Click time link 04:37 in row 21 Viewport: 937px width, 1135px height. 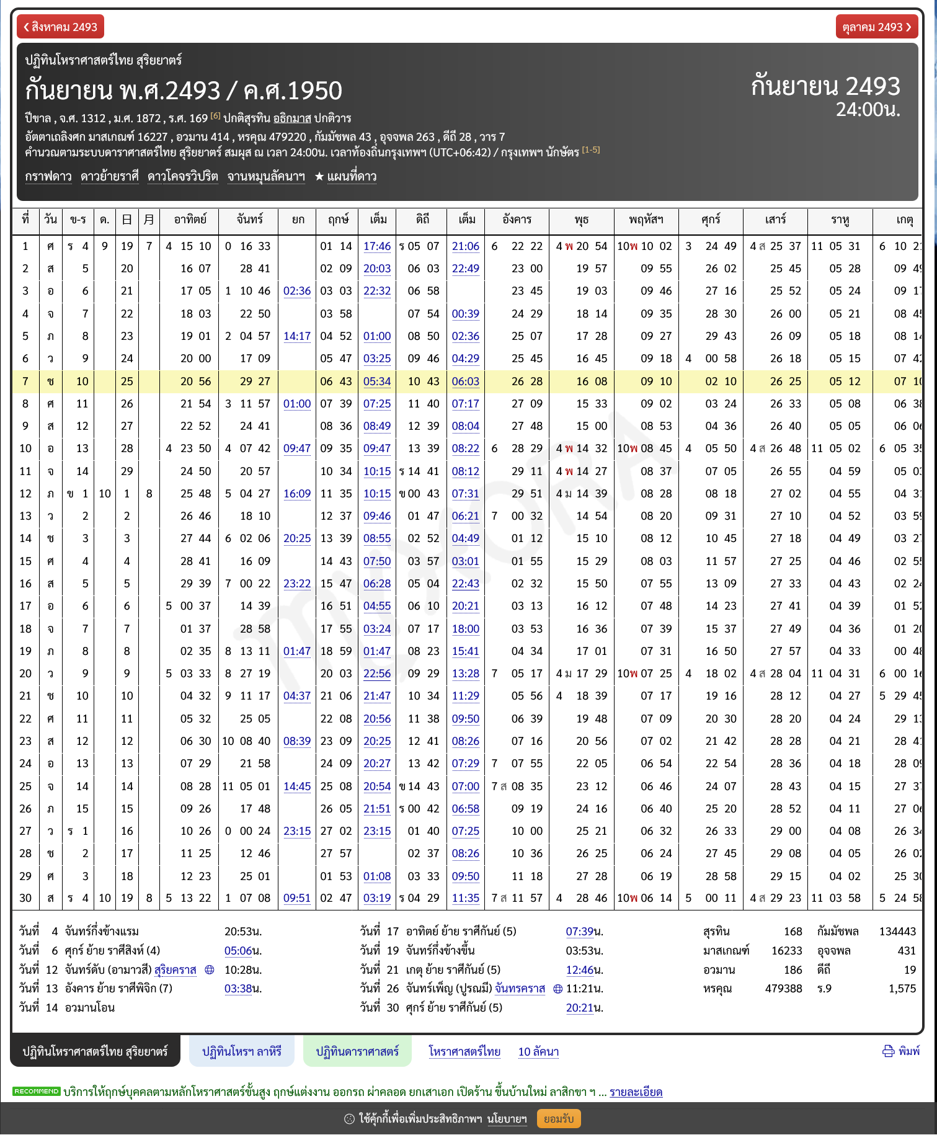pyautogui.click(x=297, y=696)
